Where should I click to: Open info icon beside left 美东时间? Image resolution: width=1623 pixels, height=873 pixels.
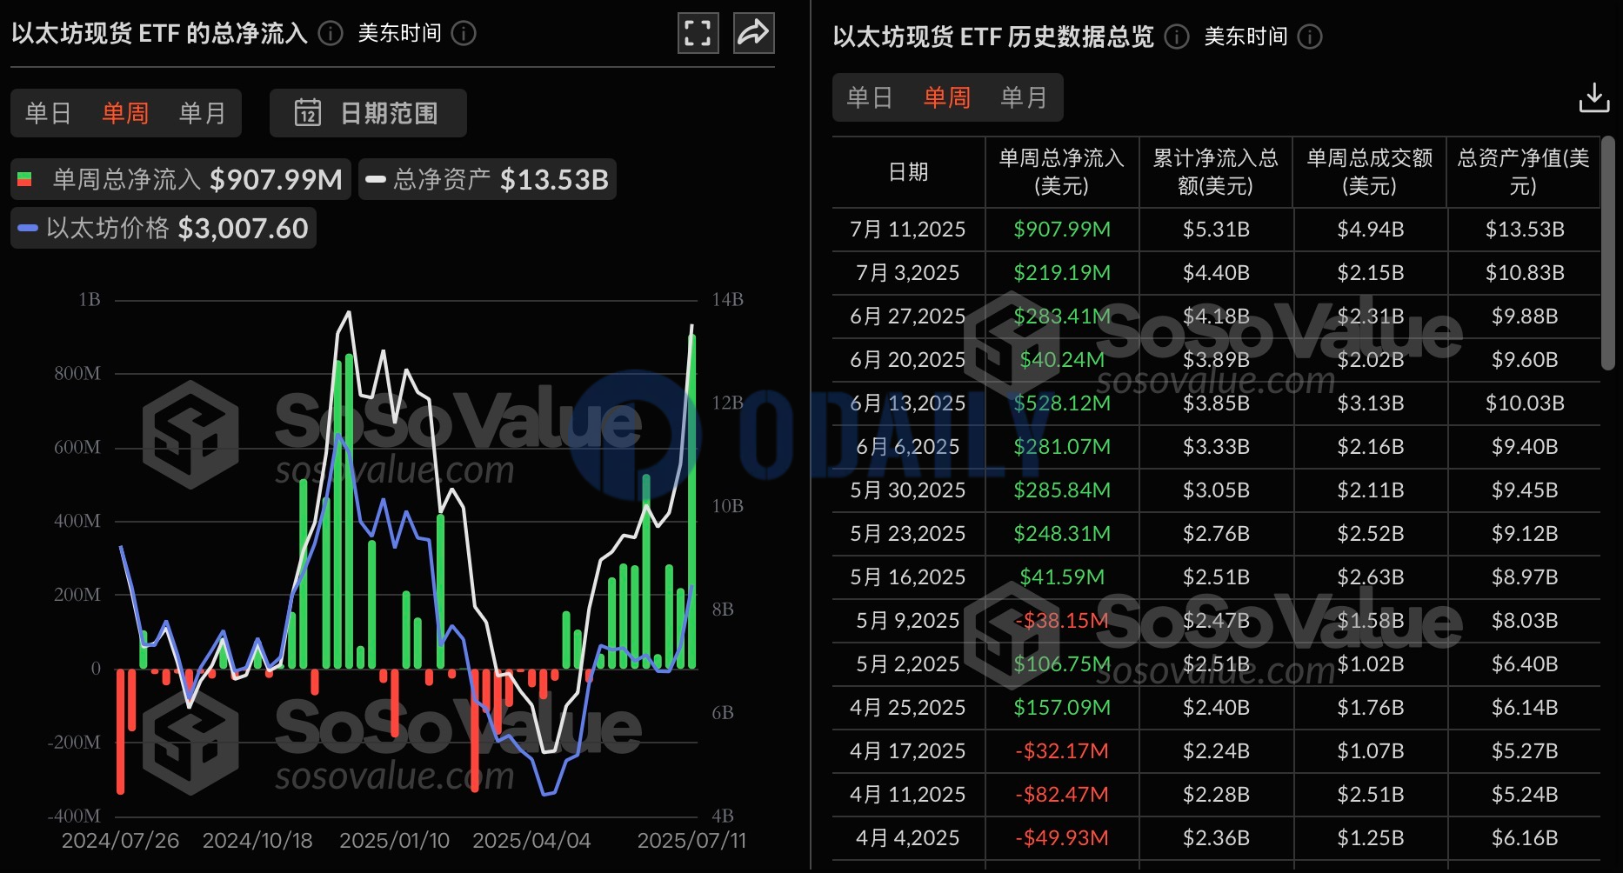[x=464, y=34]
